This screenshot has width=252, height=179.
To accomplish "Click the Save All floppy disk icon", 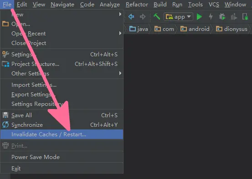I will (x=5, y=115).
